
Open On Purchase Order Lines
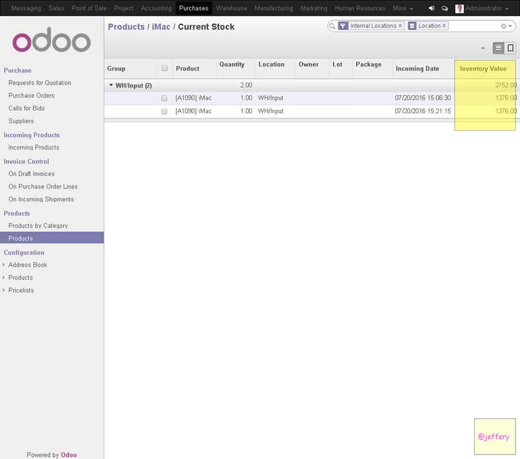click(x=43, y=186)
